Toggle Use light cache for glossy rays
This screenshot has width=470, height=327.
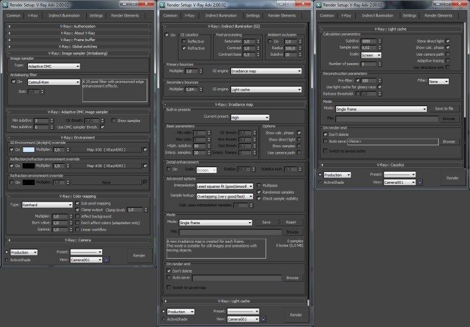pyautogui.click(x=380, y=87)
